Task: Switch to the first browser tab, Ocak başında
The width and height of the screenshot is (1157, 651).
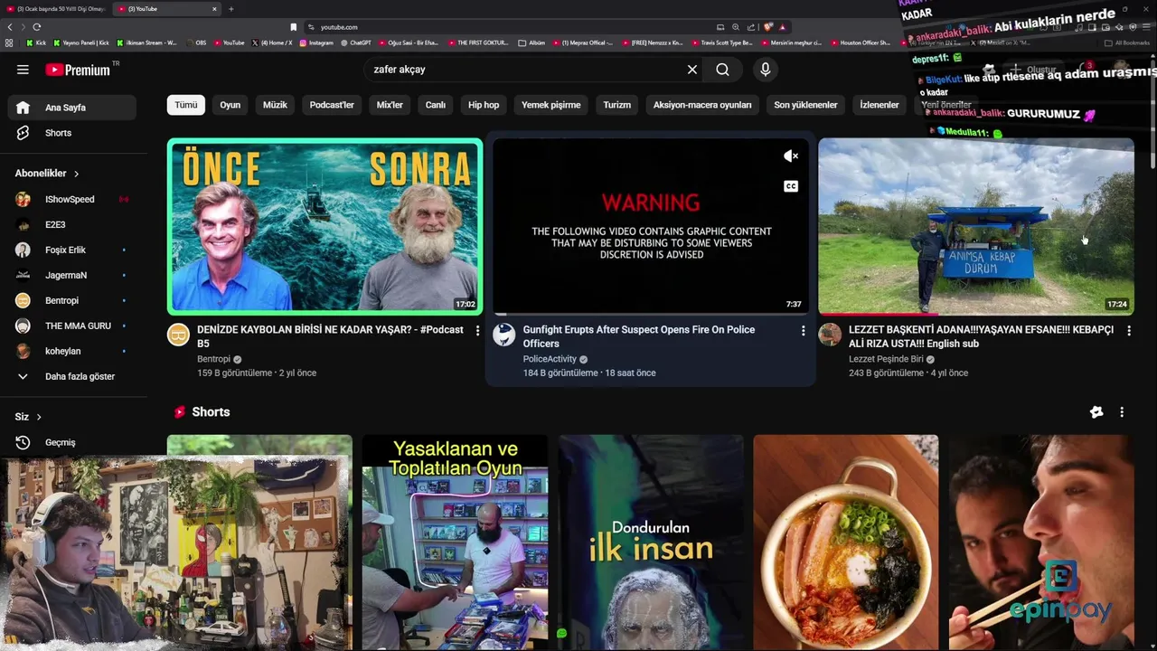Action: pos(56,9)
